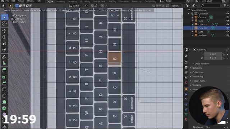Hide the Macbook object in viewport

227,35
